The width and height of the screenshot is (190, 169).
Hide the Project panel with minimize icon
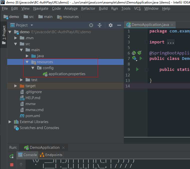(119, 25)
